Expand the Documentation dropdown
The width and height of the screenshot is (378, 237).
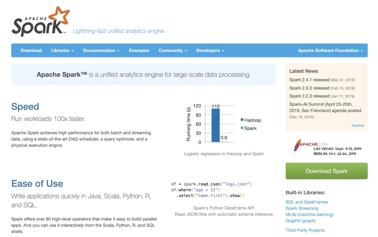click(101, 50)
